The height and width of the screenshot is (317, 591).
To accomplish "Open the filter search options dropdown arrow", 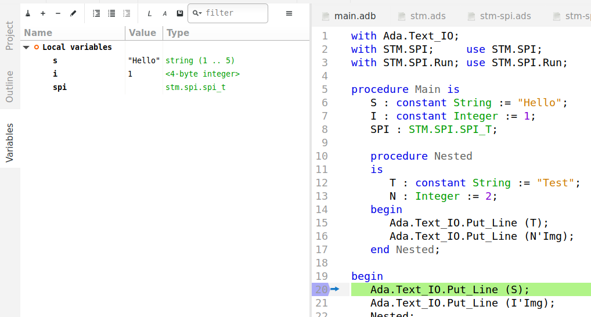I will [197, 13].
